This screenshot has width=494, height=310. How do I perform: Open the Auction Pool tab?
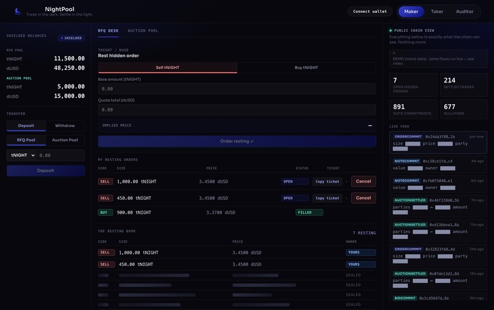tap(143, 31)
